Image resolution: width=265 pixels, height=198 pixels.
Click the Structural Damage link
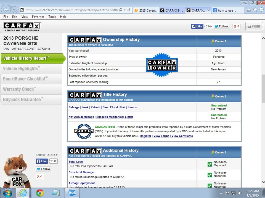click(x=81, y=172)
